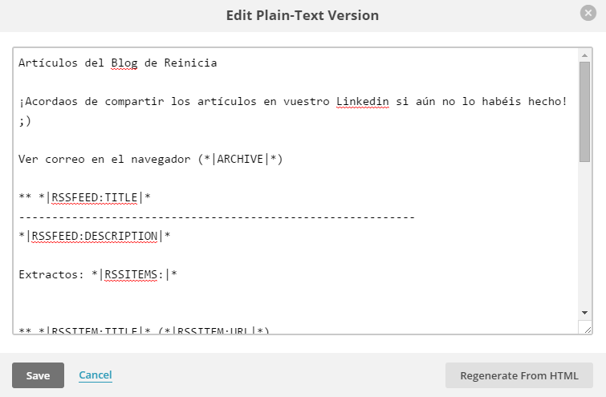Click the text area resize handle

[x=585, y=328]
